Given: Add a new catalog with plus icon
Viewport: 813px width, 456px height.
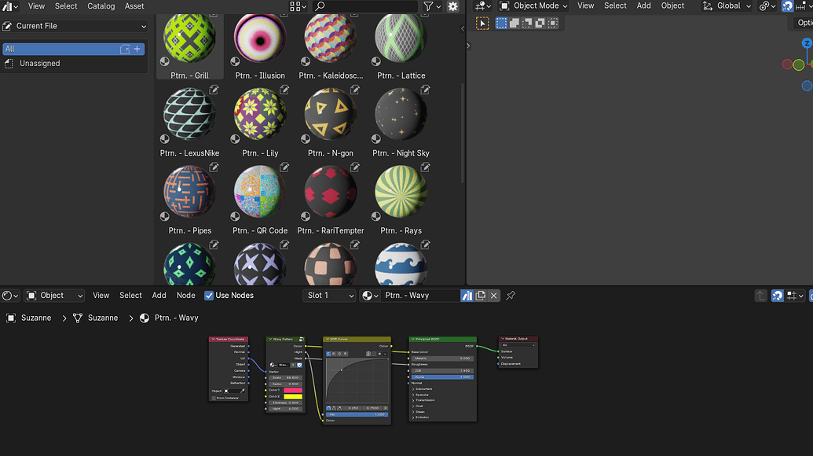Looking at the screenshot, I should coord(137,49).
